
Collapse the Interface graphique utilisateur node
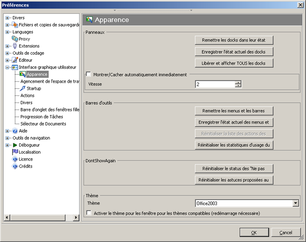pyautogui.click(x=8, y=67)
